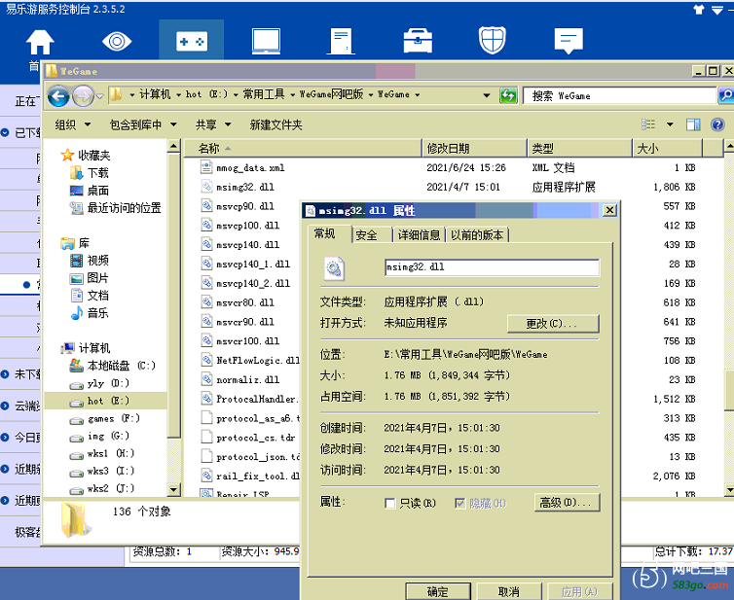
Task: Sort files by 类型 column
Action: (579, 148)
